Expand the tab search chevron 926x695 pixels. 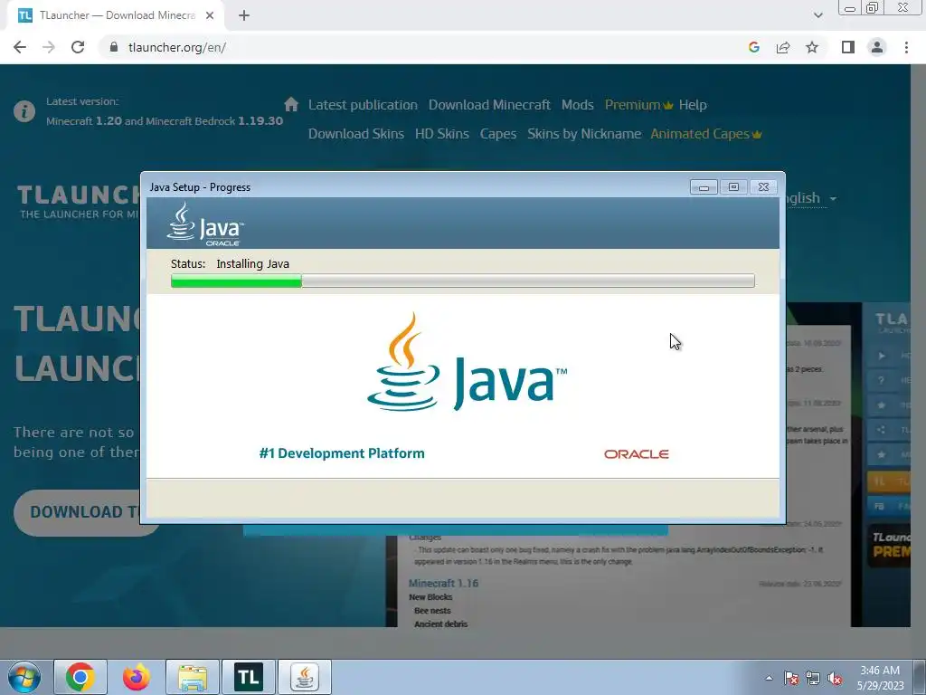tap(817, 15)
